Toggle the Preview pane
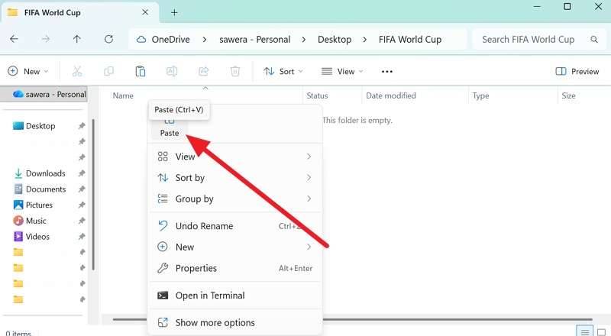The width and height of the screenshot is (611, 336). (x=577, y=71)
